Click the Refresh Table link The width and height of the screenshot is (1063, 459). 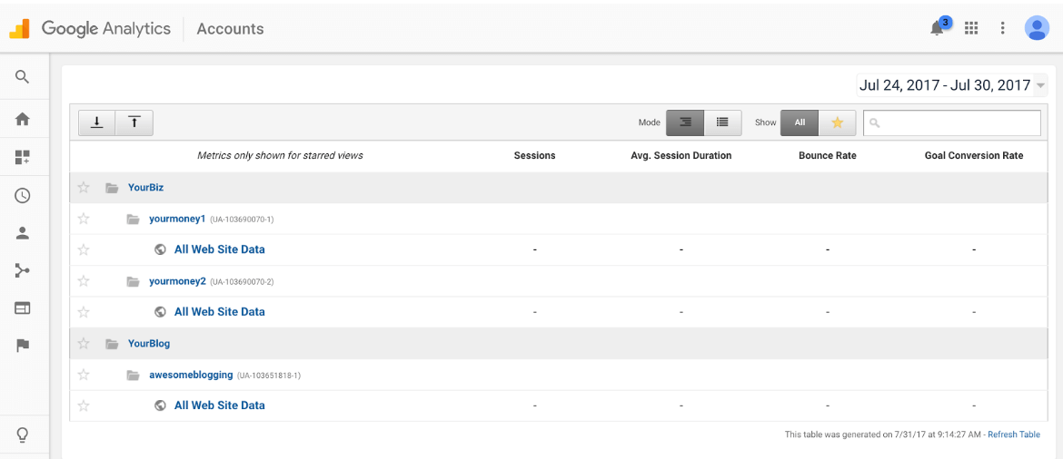tap(1014, 435)
